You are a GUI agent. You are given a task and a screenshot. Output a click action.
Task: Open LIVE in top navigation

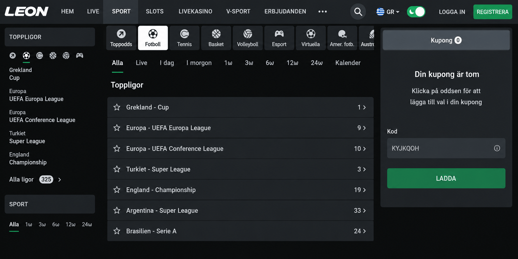tap(93, 11)
